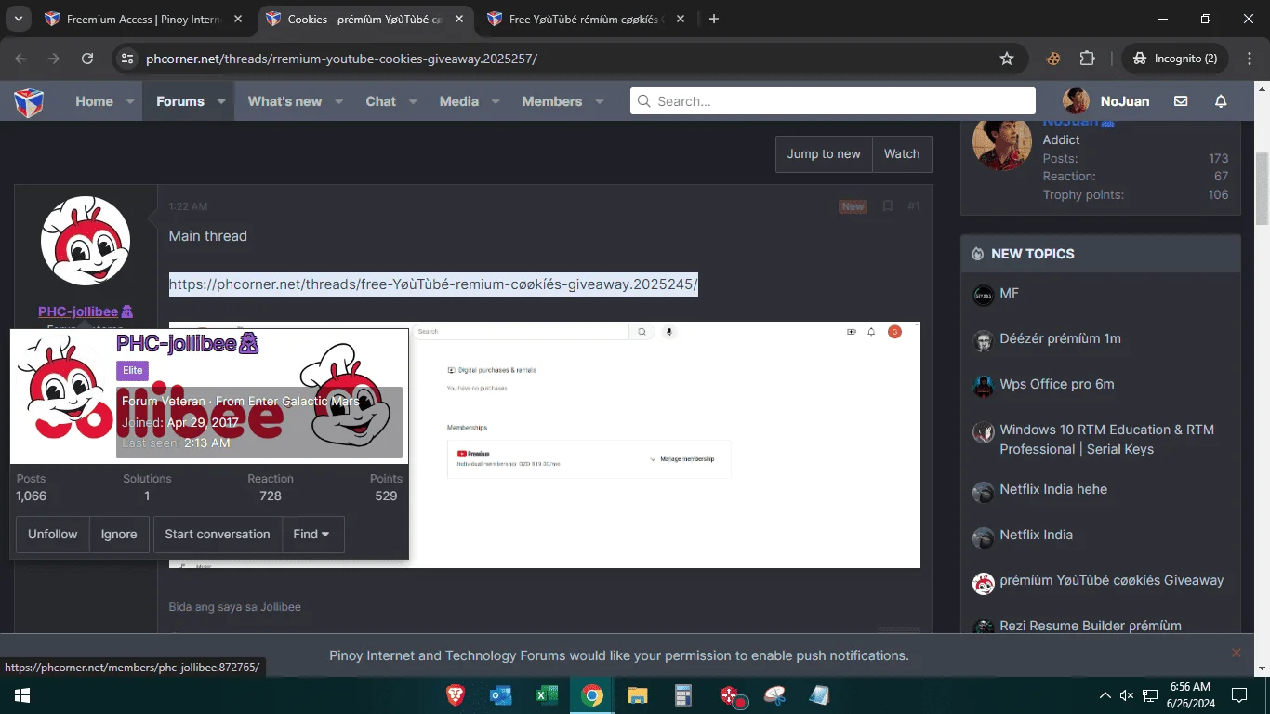Click Ignore in the member card
The image size is (1270, 714).
(x=119, y=535)
